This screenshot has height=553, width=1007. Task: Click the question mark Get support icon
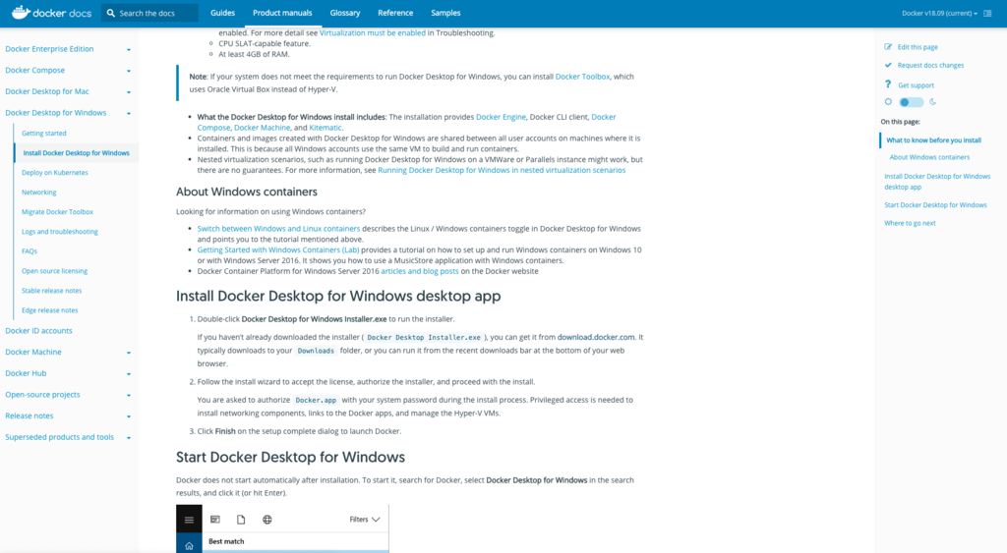click(x=888, y=84)
